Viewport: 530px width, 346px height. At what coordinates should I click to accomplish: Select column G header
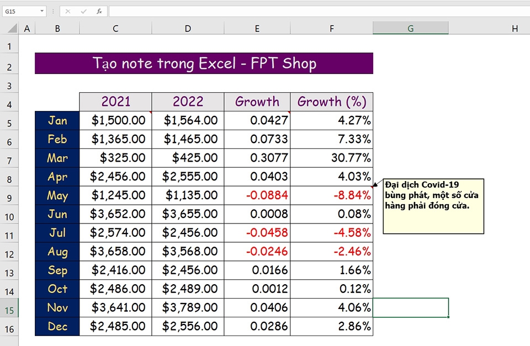(x=411, y=28)
